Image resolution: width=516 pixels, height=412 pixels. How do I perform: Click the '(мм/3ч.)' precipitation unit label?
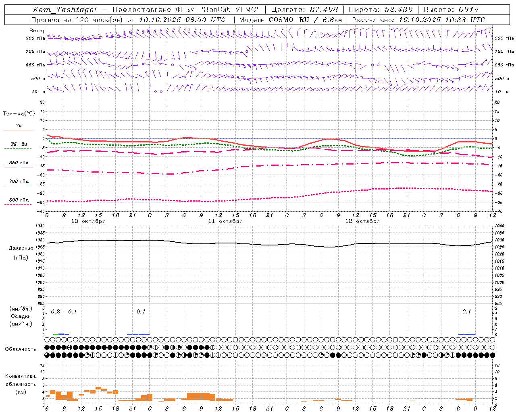pos(21,309)
